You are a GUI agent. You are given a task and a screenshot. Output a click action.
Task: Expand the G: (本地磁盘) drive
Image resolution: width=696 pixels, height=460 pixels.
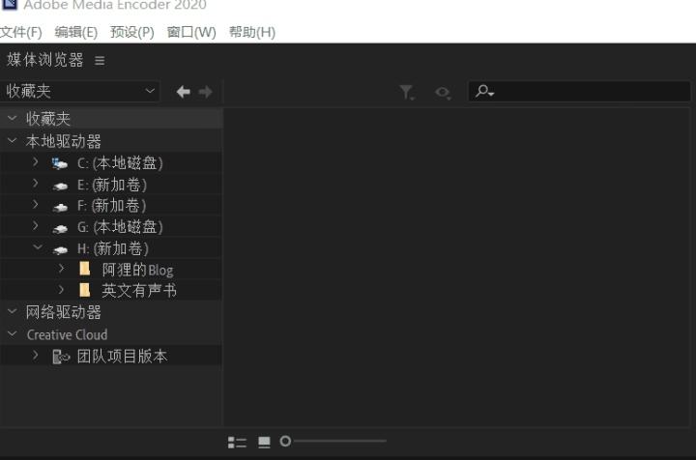36,226
